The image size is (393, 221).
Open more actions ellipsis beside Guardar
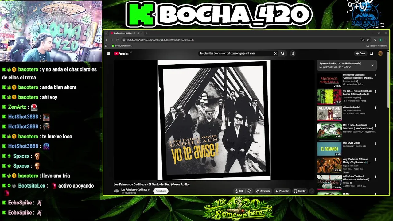[x=312, y=191]
